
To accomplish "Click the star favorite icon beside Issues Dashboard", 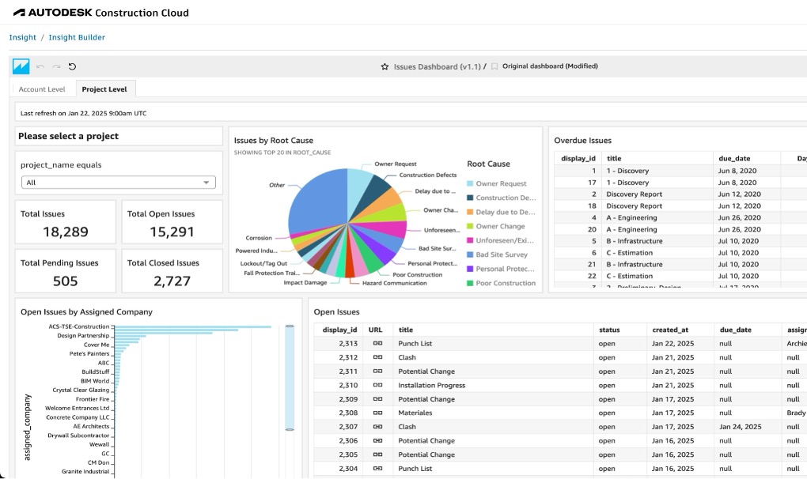I will pos(385,66).
